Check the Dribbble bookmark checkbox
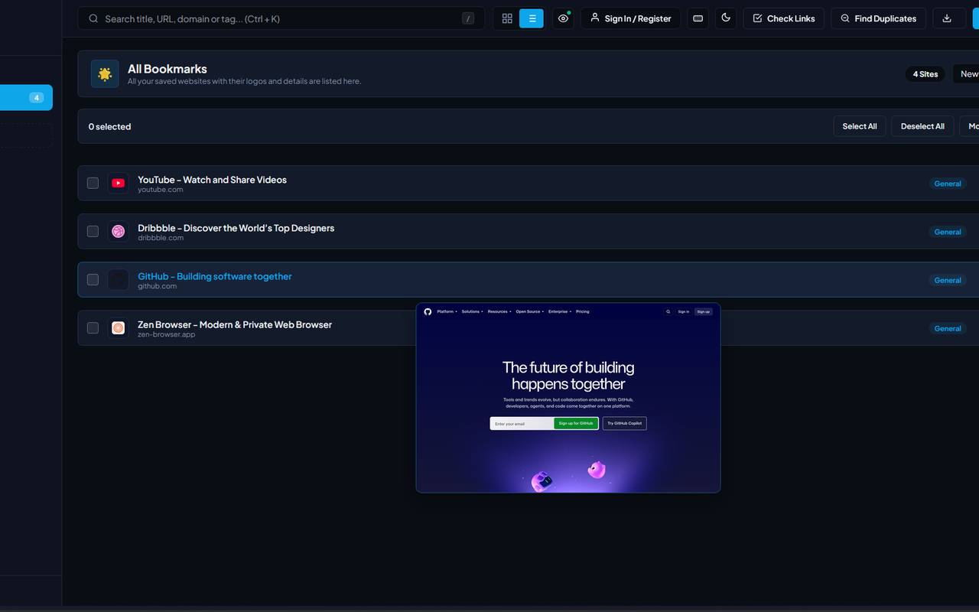979x612 pixels. pyautogui.click(x=93, y=231)
